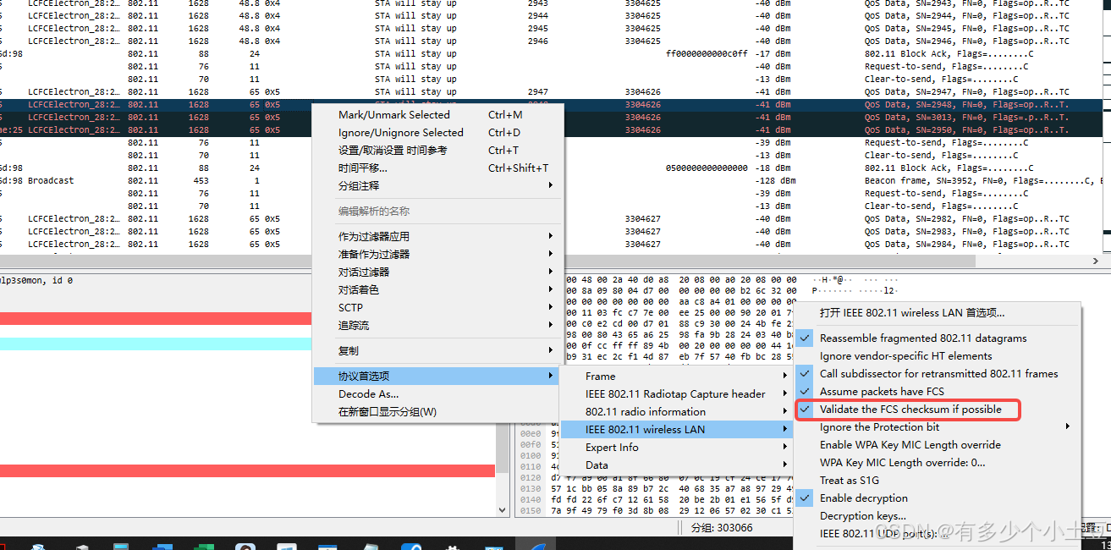Toggle Reassemble fragmented 802.11 datagrams
Image resolution: width=1111 pixels, height=550 pixels.
(937, 338)
